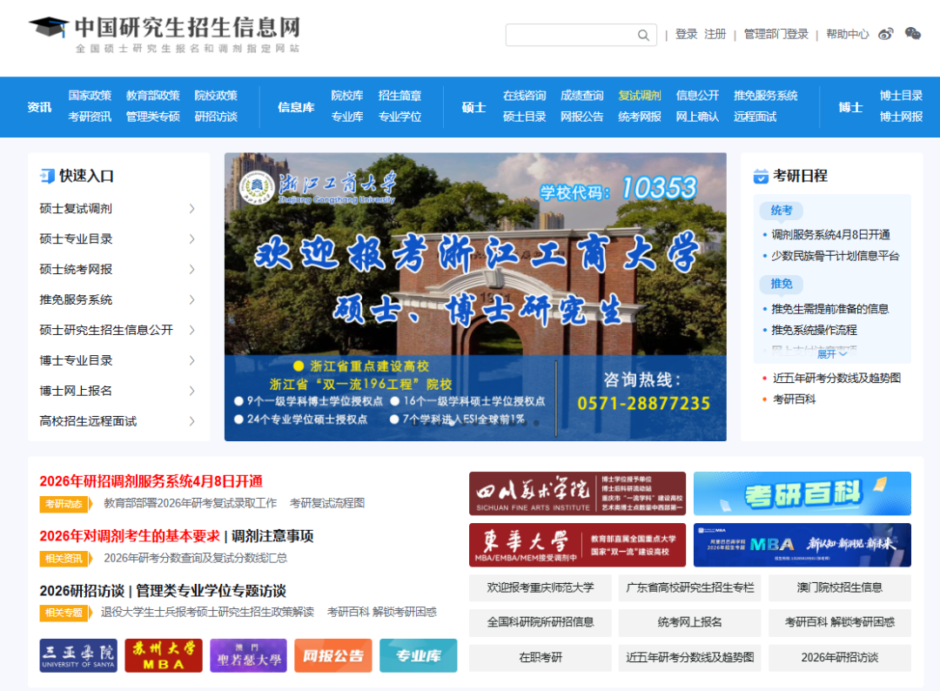940x691 pixels.
Task: Open the 考研百科 banner image
Action: (x=802, y=493)
